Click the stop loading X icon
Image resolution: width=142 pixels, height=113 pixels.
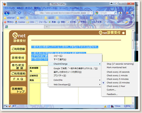point(25,13)
